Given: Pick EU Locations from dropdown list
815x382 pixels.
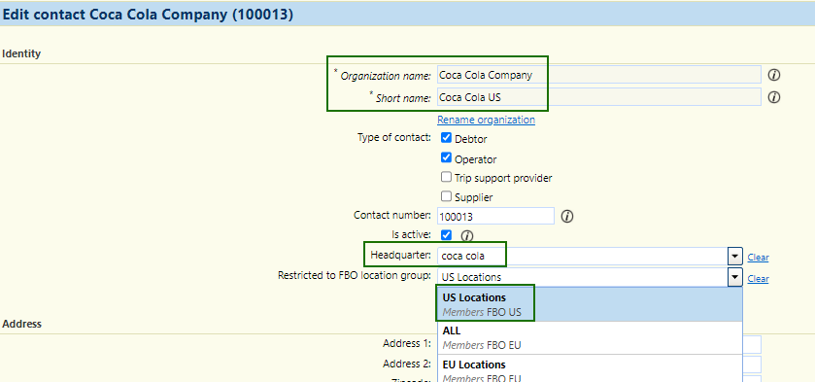Looking at the screenshot, I should pyautogui.click(x=590, y=368).
